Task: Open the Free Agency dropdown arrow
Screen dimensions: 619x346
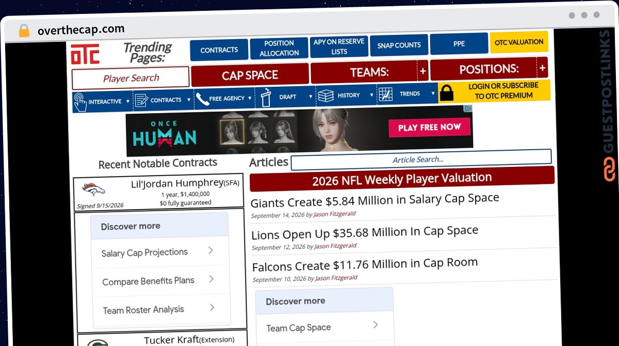Action: [250, 98]
